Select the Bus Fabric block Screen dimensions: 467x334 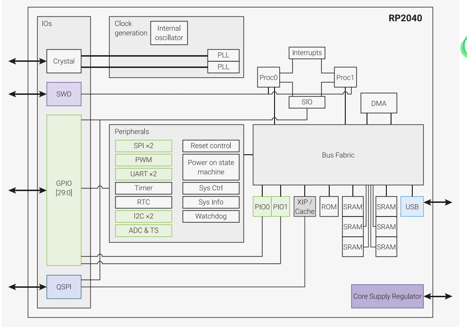[338, 155]
